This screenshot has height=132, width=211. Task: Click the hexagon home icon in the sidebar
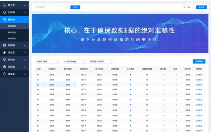(x=5, y=74)
